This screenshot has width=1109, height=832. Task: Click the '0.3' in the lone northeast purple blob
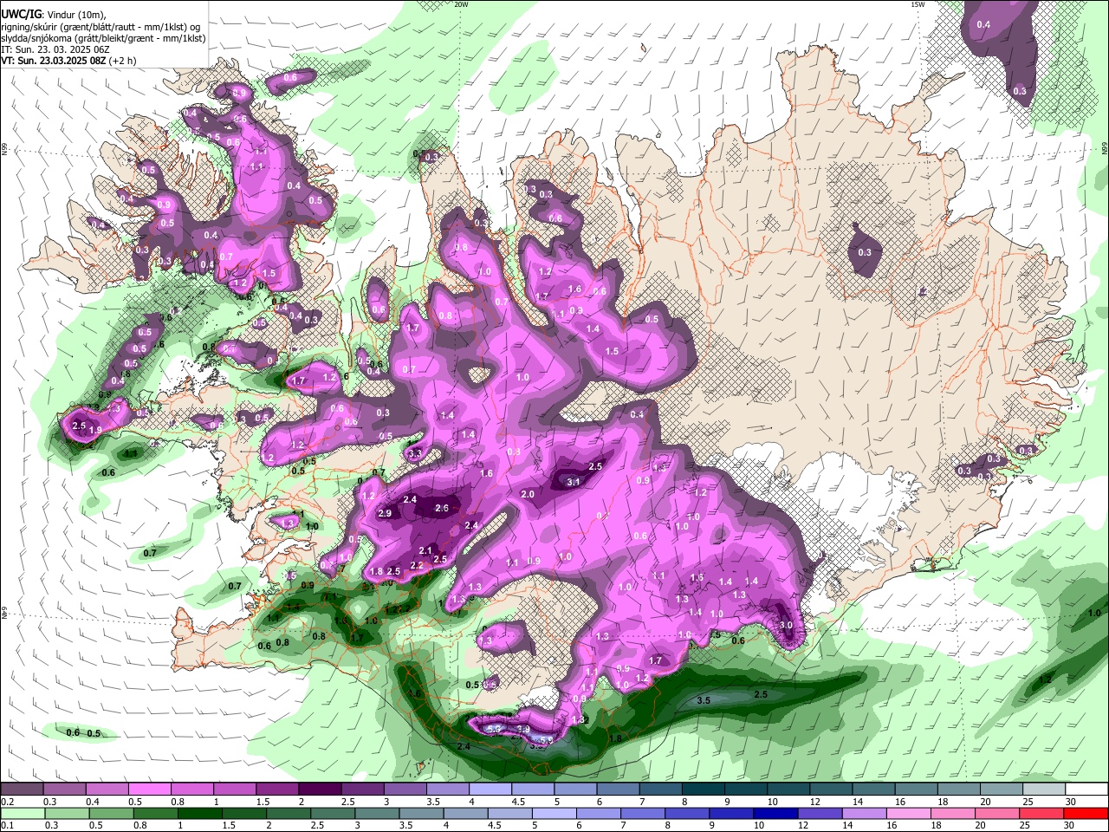pos(865,252)
